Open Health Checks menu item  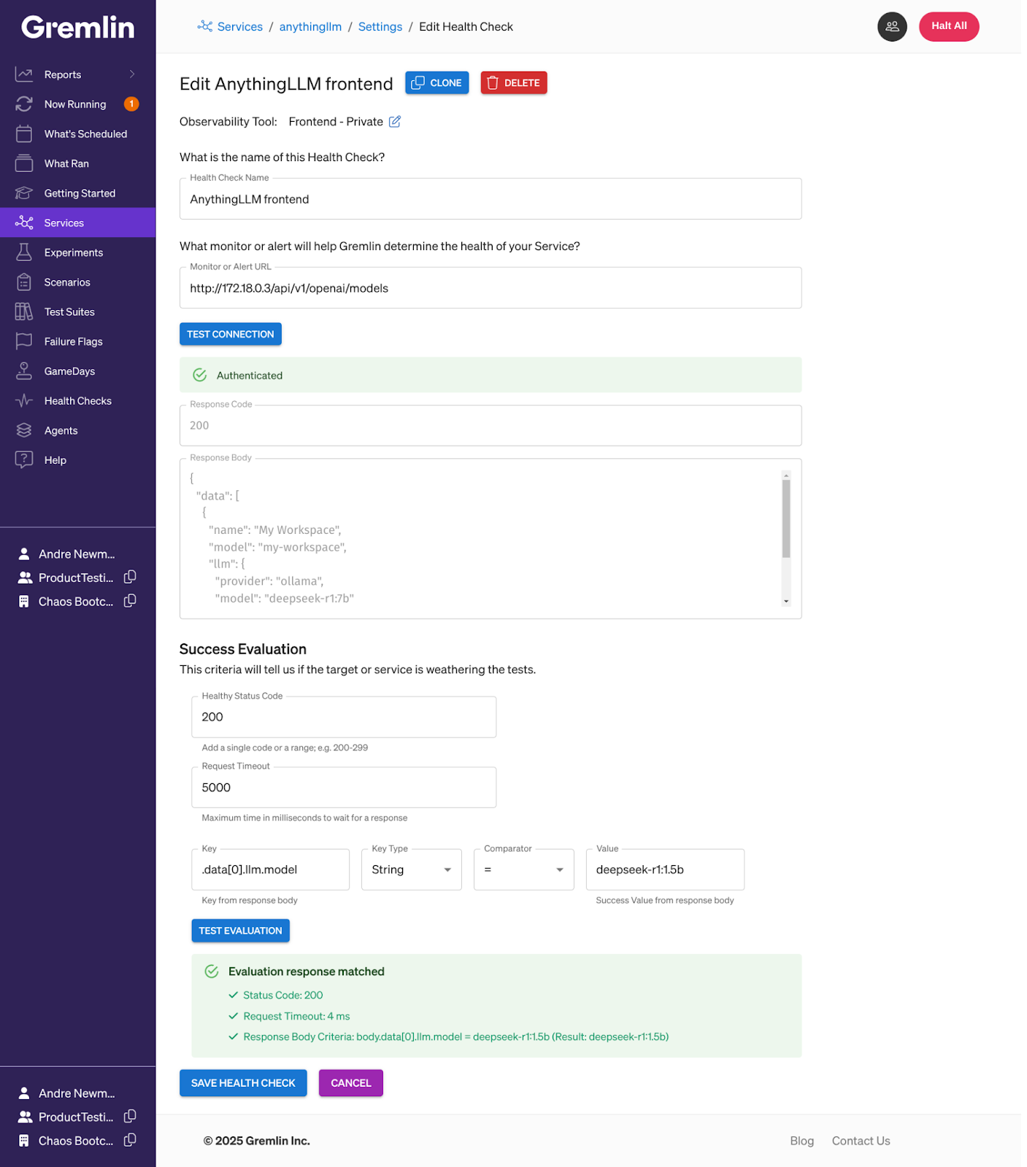pyautogui.click(x=78, y=401)
